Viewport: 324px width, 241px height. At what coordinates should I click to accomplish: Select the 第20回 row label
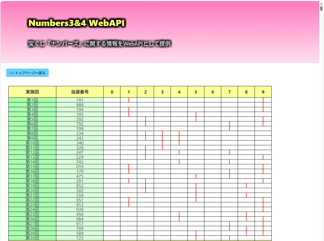32,190
